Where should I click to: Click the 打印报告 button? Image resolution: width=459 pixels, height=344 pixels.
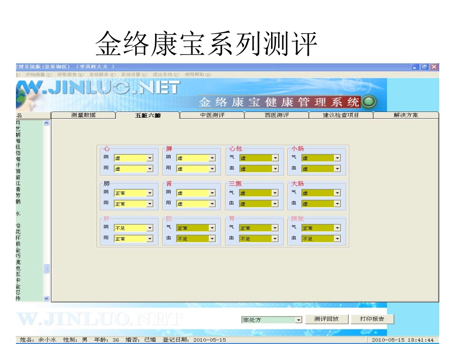[x=372, y=319]
